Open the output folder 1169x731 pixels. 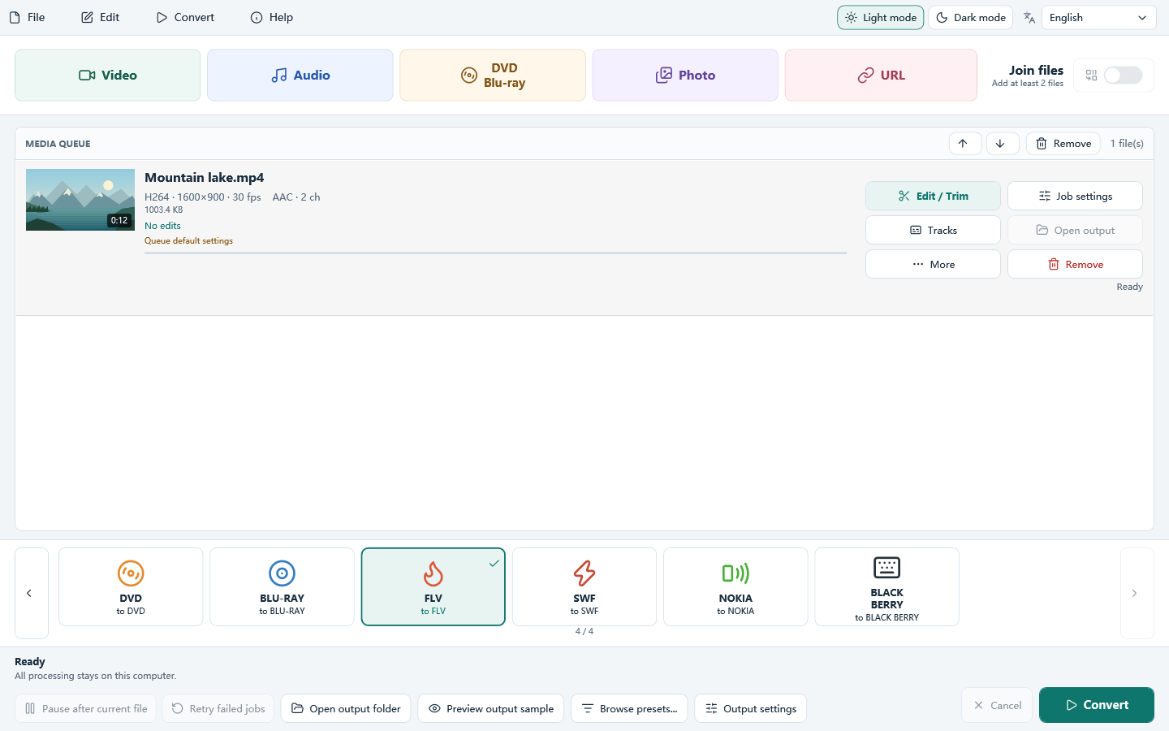(346, 708)
